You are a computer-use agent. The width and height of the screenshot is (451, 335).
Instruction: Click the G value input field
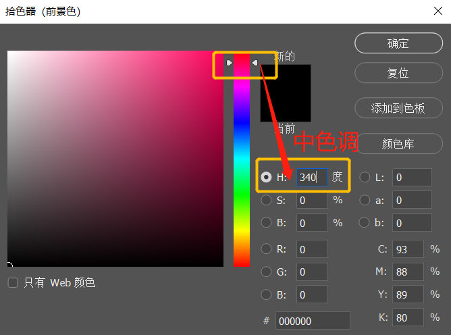click(x=312, y=272)
